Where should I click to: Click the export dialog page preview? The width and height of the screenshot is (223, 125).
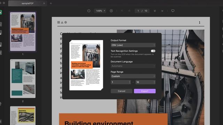click(86, 65)
